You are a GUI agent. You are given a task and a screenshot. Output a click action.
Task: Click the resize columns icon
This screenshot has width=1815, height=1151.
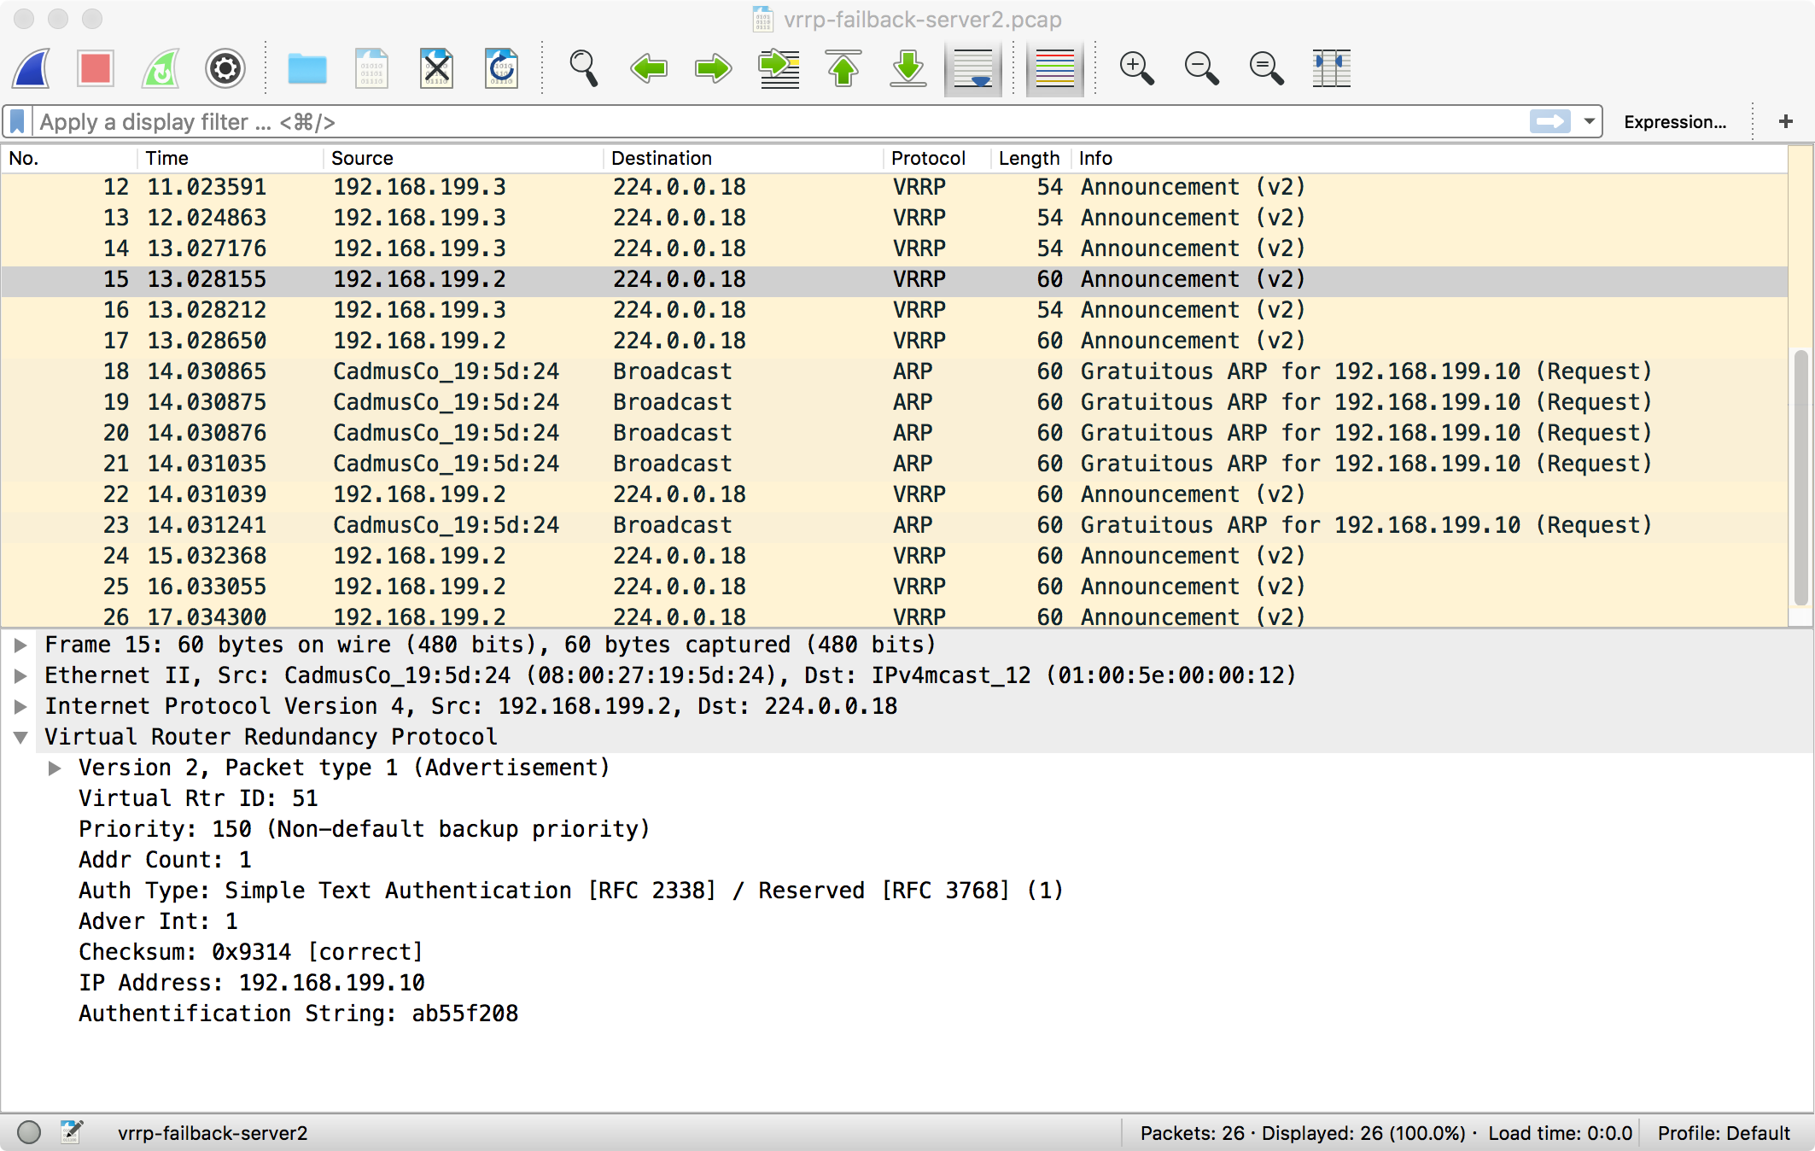[x=1331, y=68]
